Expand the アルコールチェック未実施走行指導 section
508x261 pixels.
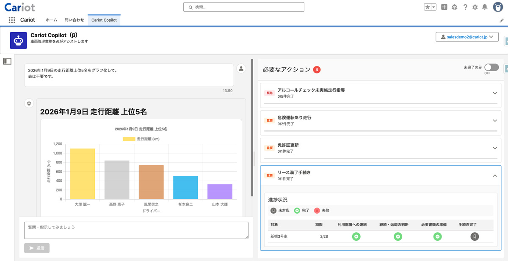click(495, 93)
